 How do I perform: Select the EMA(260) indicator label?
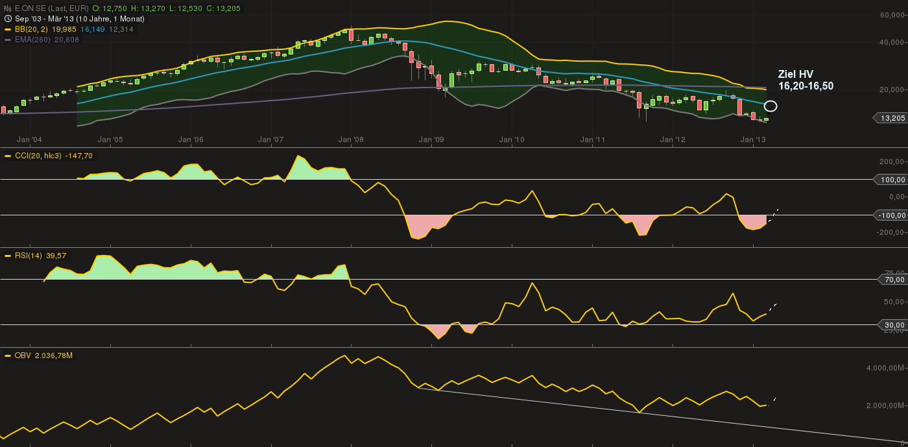tap(33, 40)
